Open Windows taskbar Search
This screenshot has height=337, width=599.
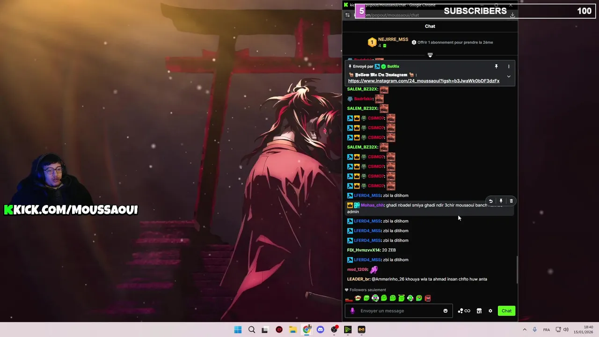[x=252, y=330]
